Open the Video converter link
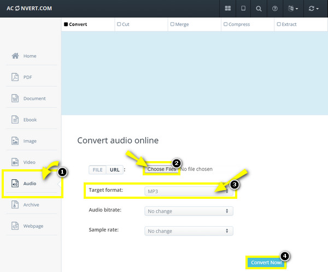 pos(30,162)
